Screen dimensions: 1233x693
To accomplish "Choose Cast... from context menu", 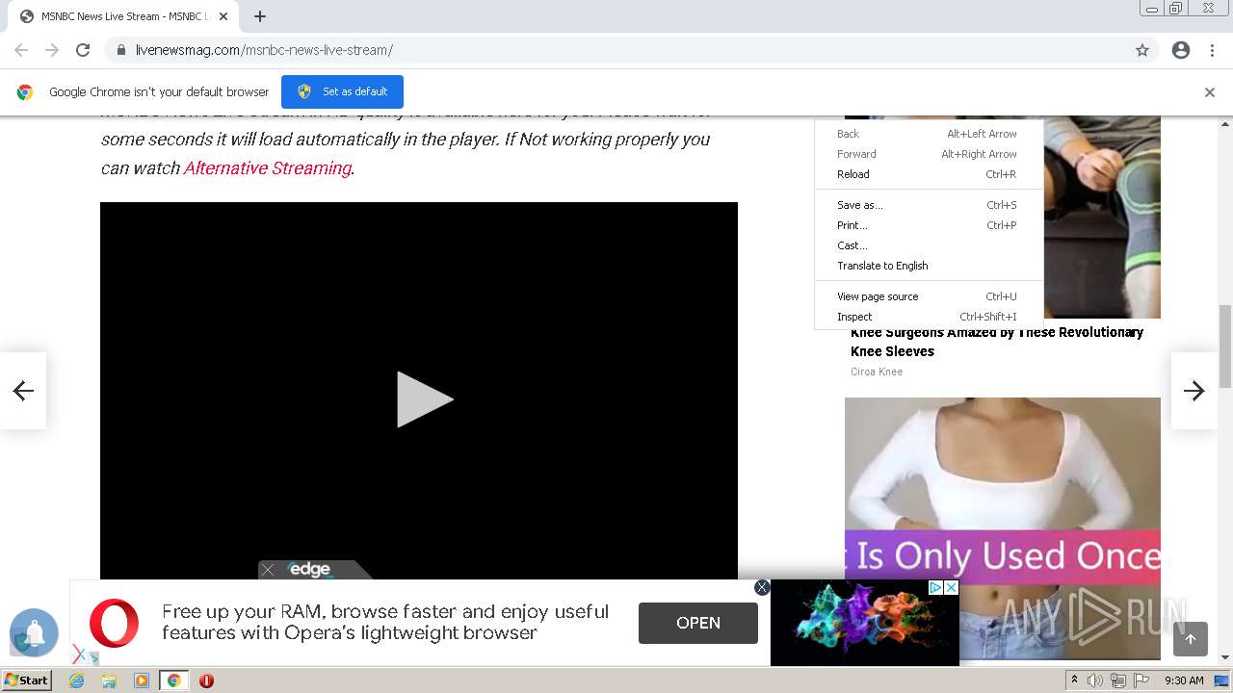I will click(929, 245).
